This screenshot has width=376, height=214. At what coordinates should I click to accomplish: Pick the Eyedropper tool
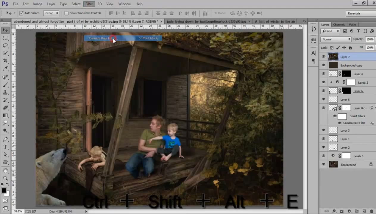[x=5, y=69]
